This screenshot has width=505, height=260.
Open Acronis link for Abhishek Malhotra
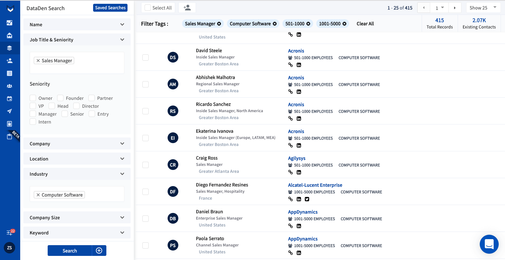(296, 78)
